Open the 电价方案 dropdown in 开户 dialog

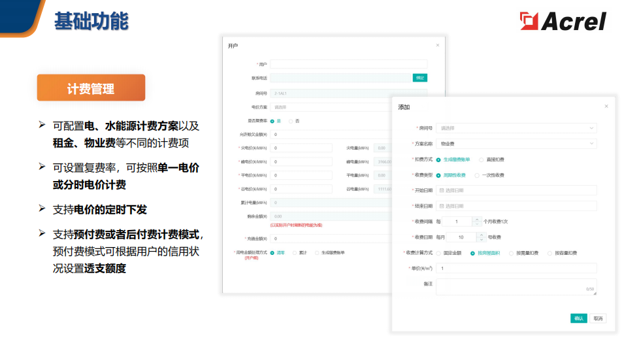pyautogui.click(x=331, y=107)
